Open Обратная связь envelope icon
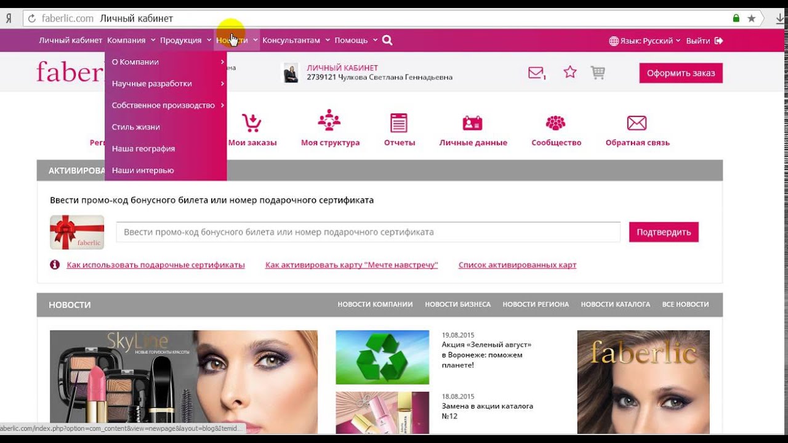The height and width of the screenshot is (443, 788). [x=637, y=123]
